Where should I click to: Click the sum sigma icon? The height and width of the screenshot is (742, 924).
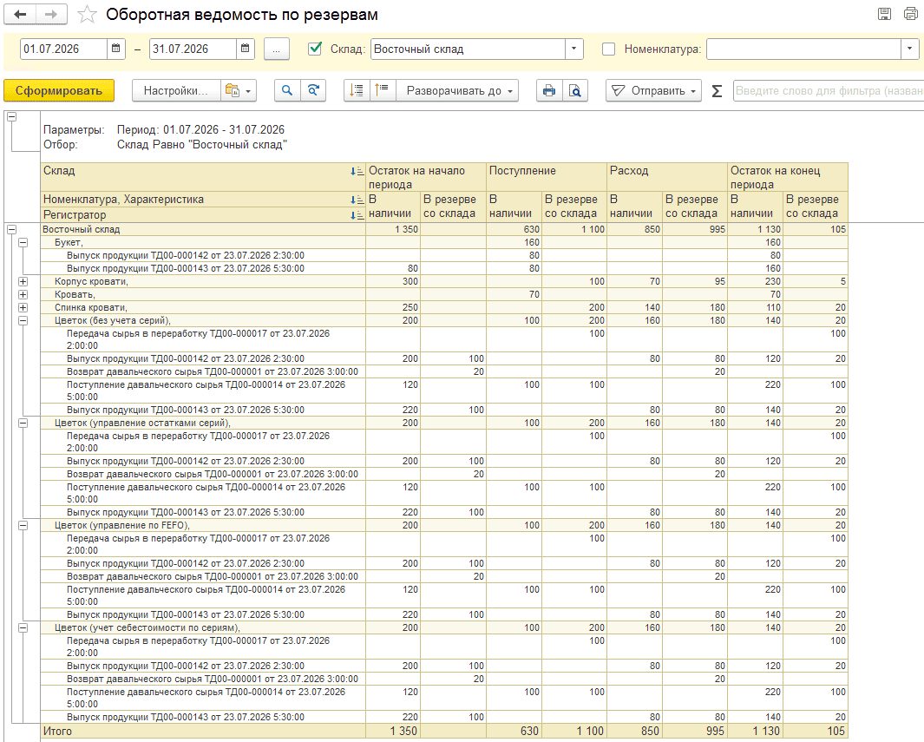[717, 91]
